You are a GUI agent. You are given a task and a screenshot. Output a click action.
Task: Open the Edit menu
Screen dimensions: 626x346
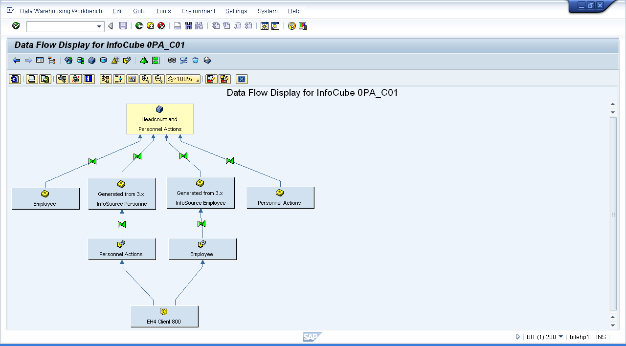click(x=117, y=11)
